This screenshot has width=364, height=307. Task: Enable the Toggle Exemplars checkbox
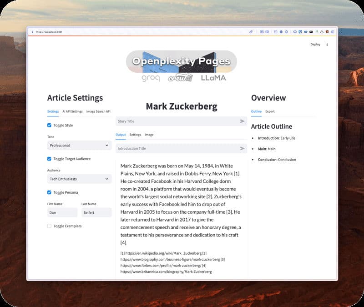tap(50, 226)
